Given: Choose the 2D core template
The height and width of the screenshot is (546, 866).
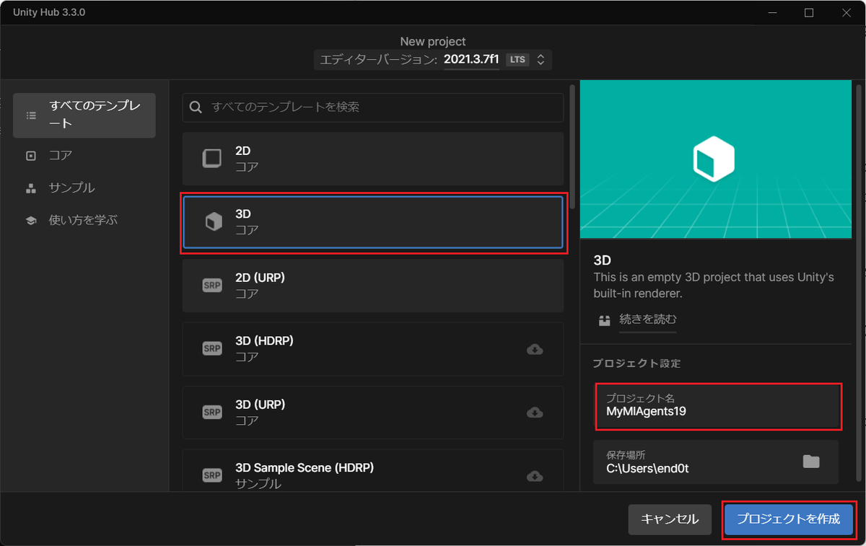Looking at the screenshot, I should 372,158.
